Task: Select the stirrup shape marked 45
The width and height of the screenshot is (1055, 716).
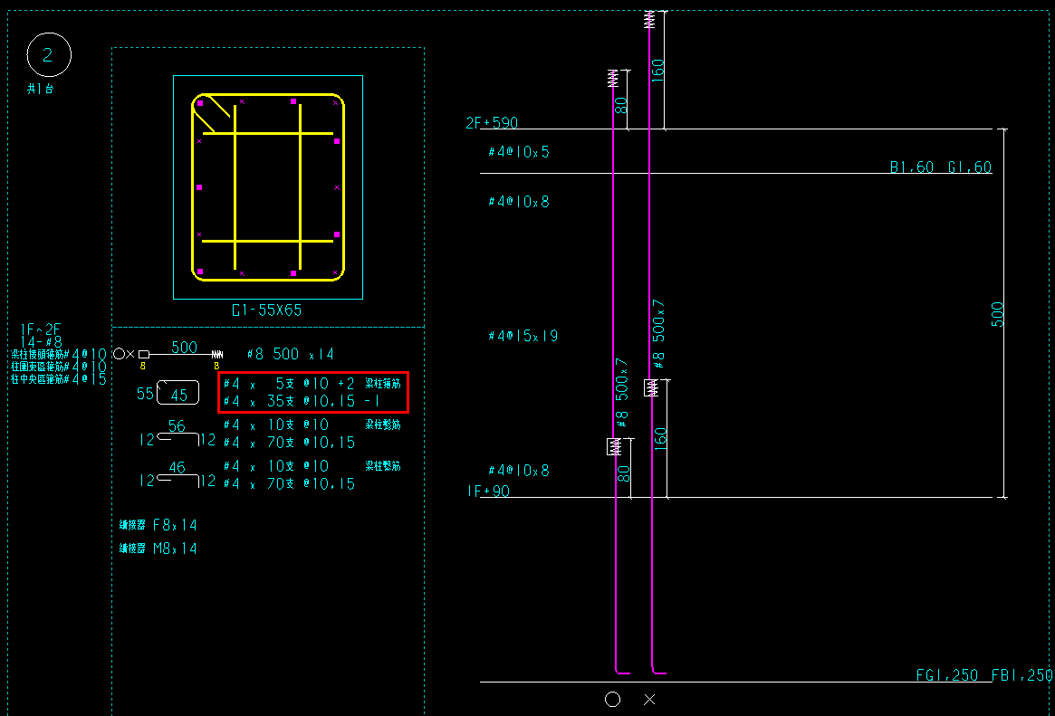Action: 177,393
